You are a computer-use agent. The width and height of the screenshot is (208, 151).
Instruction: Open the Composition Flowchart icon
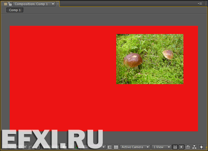(x=194, y=147)
